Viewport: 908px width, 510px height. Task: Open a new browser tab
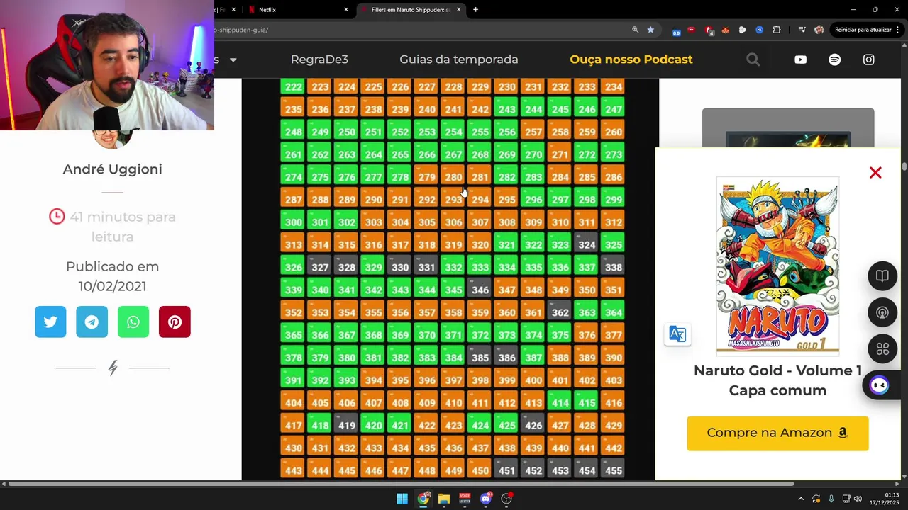click(475, 10)
